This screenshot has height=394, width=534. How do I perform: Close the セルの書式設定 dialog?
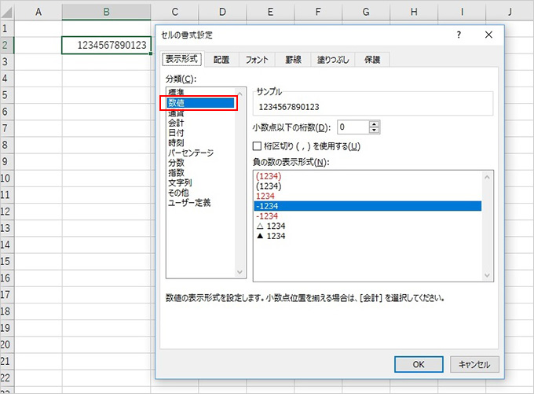[x=488, y=35]
